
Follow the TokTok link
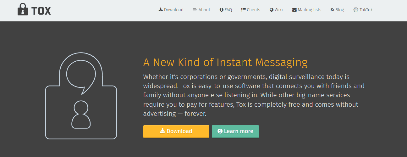click(x=363, y=10)
